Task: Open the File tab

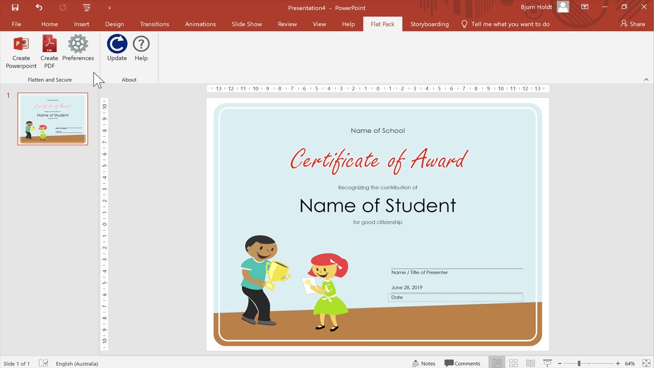Action: click(16, 24)
